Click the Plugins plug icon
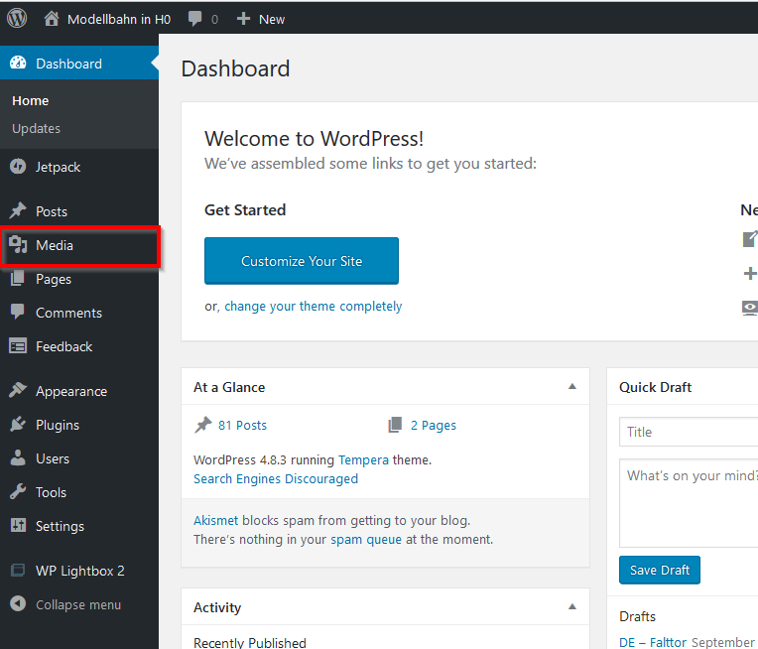This screenshot has height=649, width=758. click(18, 425)
